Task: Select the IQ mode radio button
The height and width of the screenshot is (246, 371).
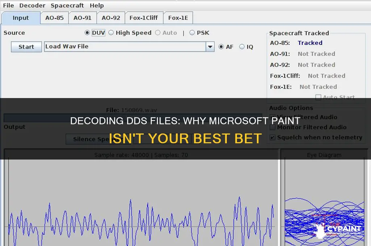Action: tap(242, 47)
